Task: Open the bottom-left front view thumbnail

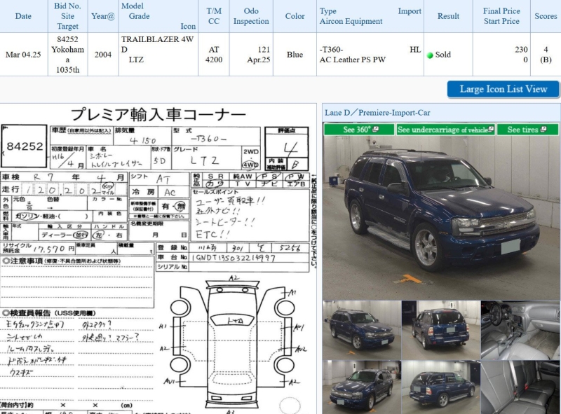Action: 361,387
